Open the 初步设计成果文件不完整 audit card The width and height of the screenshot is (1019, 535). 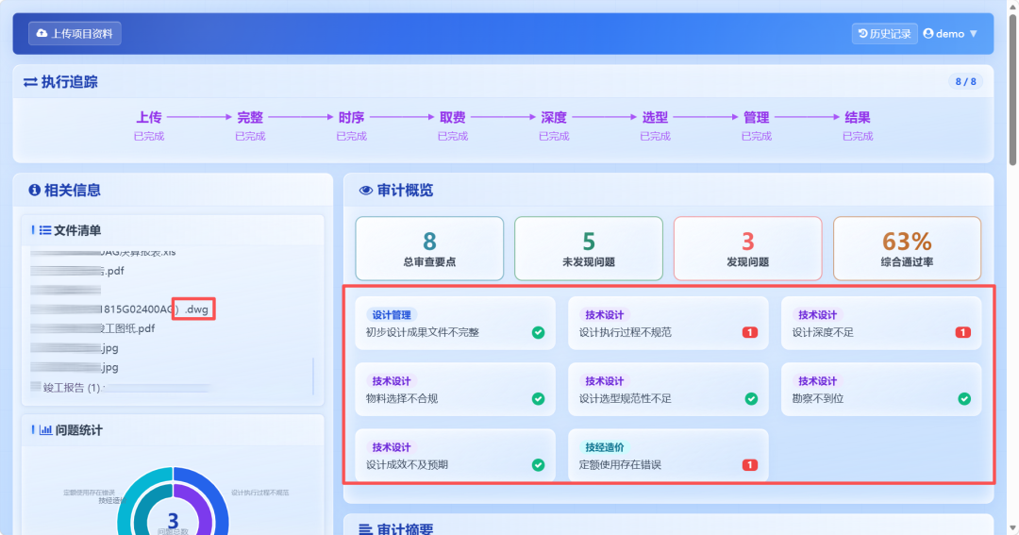456,323
